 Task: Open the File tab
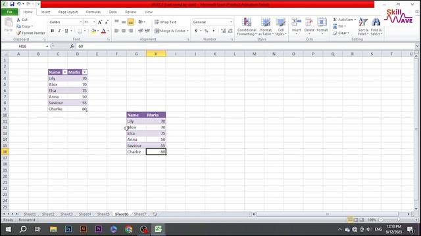[x=10, y=12]
